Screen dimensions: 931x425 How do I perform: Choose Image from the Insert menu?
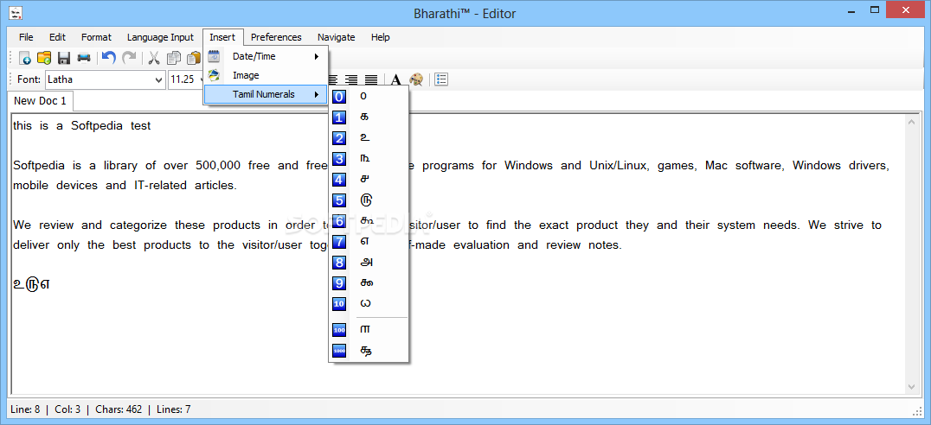coord(266,75)
